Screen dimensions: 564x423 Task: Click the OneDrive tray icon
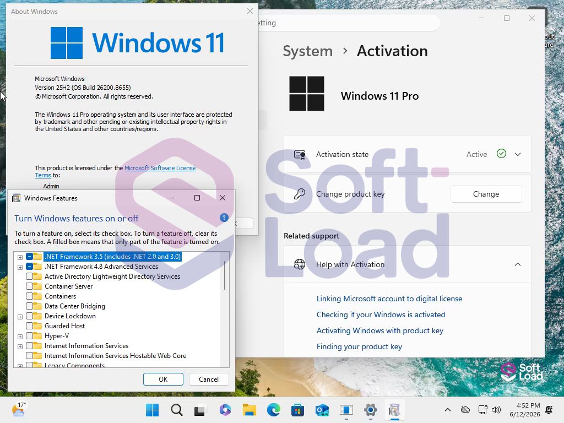pos(465,410)
